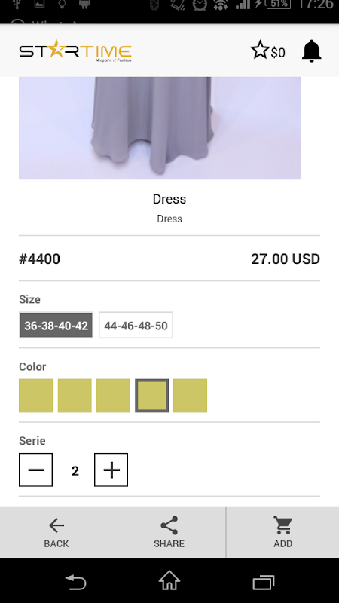Screen dimensions: 339x603
Task: Choose the first color swatch
Action: (35, 396)
